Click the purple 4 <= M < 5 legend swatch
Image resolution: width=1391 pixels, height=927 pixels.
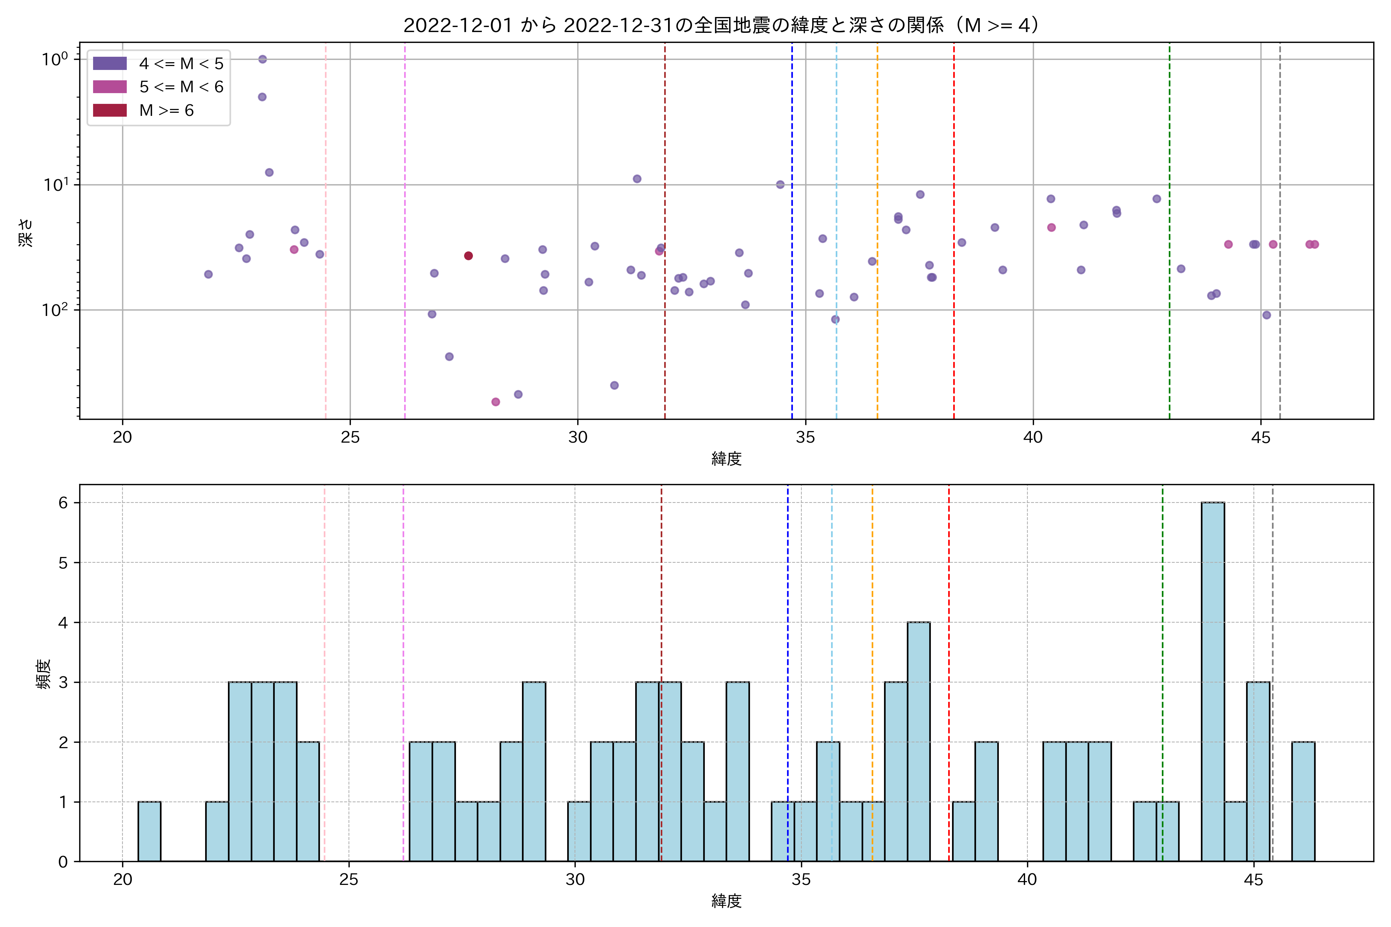click(x=109, y=63)
